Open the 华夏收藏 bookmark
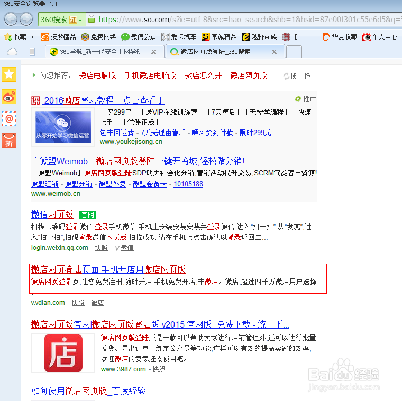Viewport: 402px width, 401px height. [340, 37]
